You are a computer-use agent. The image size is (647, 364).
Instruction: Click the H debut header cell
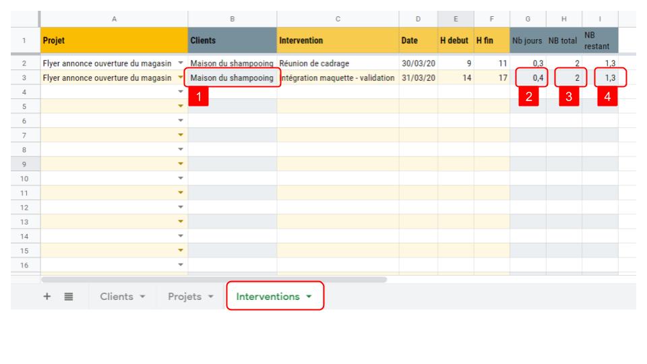coord(456,40)
